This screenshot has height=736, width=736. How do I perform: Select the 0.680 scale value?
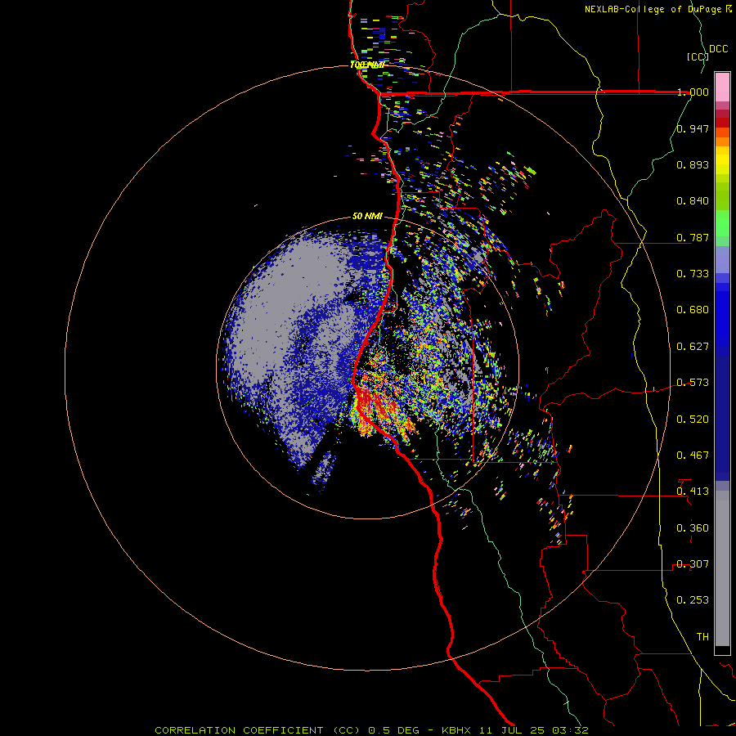(693, 310)
